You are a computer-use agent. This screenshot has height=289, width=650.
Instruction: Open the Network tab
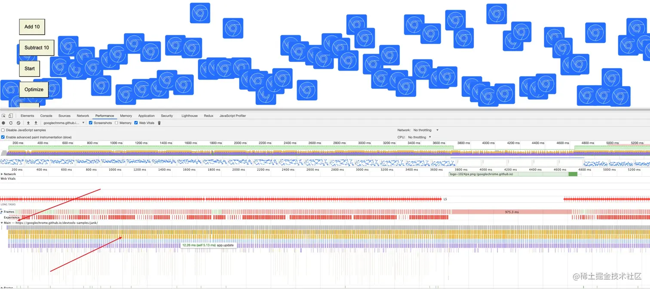(x=83, y=116)
